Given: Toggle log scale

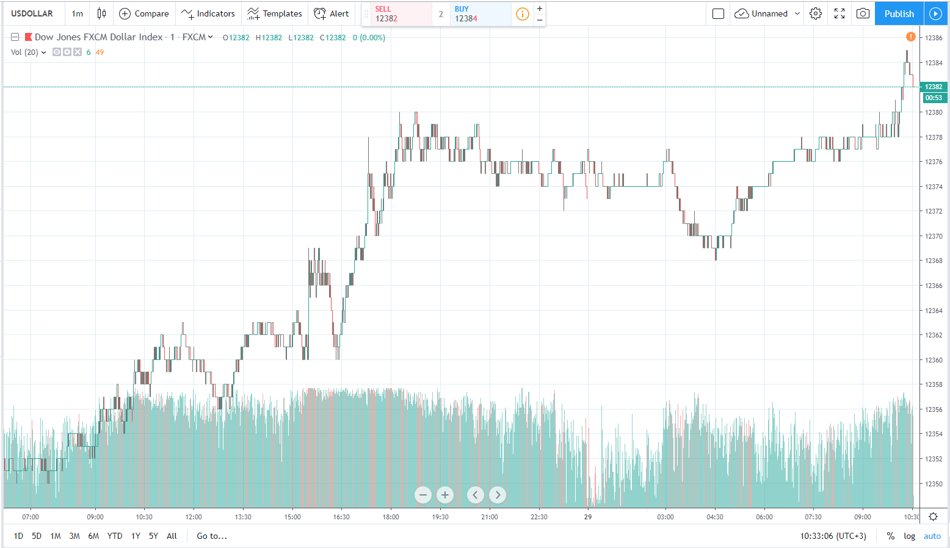Looking at the screenshot, I should [x=910, y=536].
